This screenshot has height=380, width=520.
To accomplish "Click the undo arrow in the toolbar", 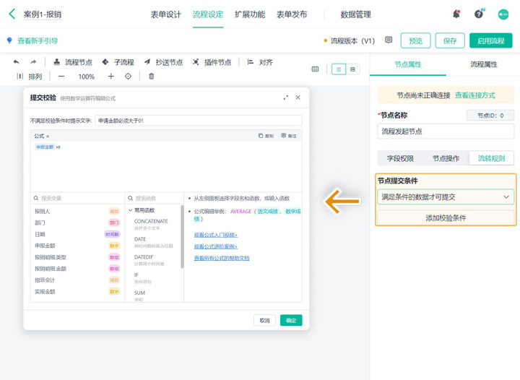I will 17,62.
